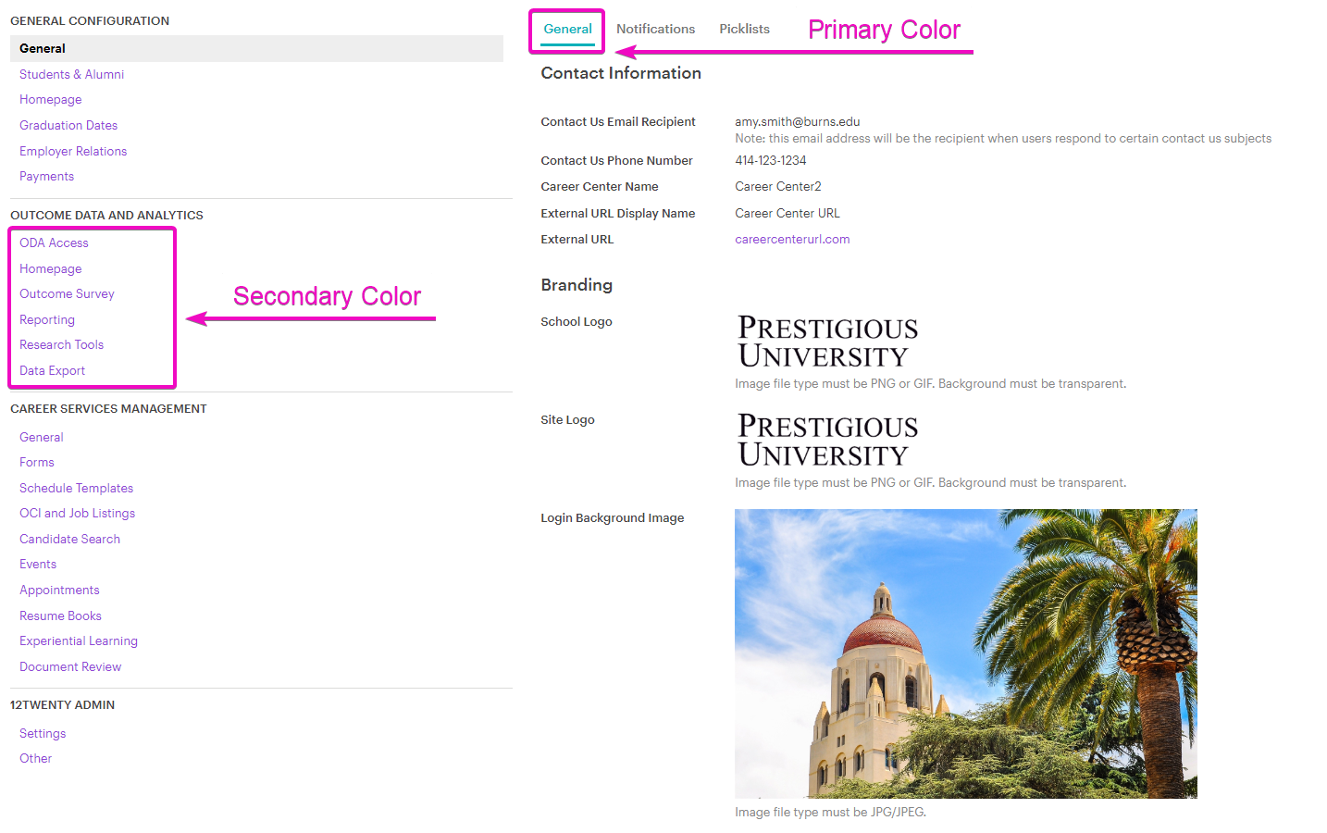
Task: Click the Contact Us Phone Number label
Action: click(616, 160)
